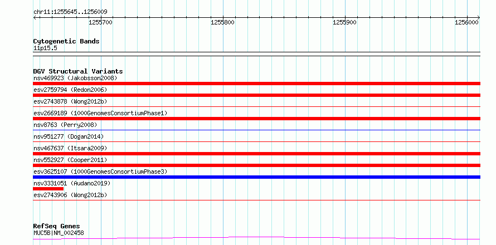Click the chr11:1255645..1256009 region label
Screen dimensions: 496x245
(x=70, y=12)
